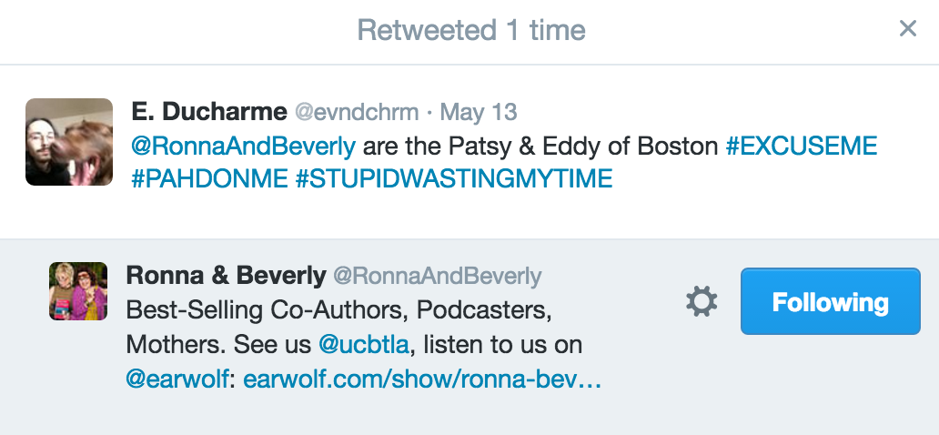Select the #STUPIDWASTINGMYTIME hashtag
Screen dimensions: 939x435
tap(454, 178)
